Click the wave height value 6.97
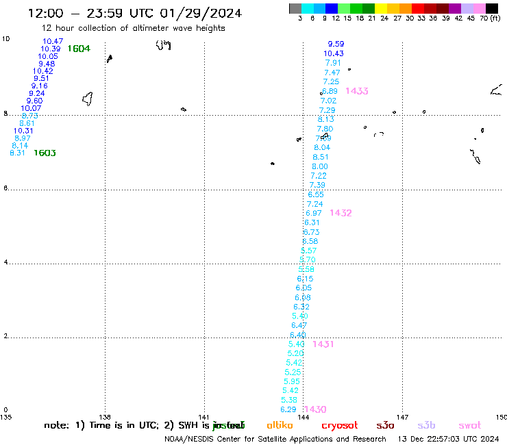The height and width of the screenshot is (445, 507). (314, 214)
